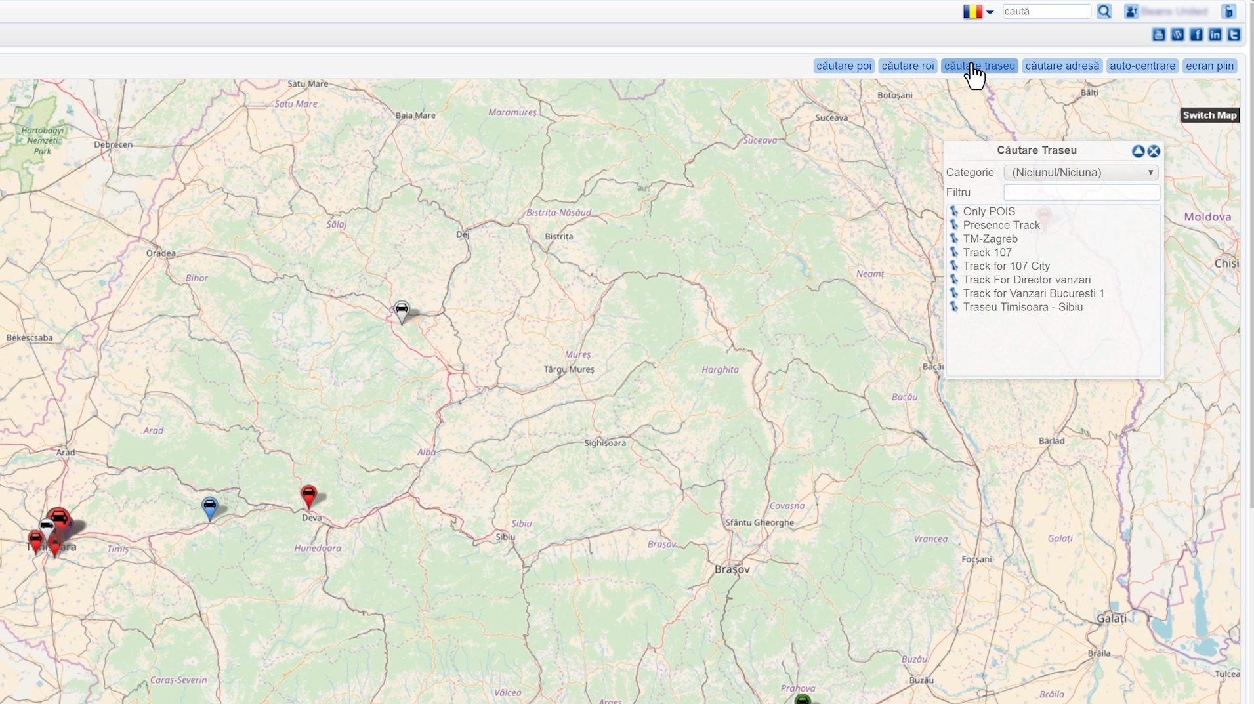Click the user account icon
This screenshot has width=1254, height=704.
pos(1131,12)
